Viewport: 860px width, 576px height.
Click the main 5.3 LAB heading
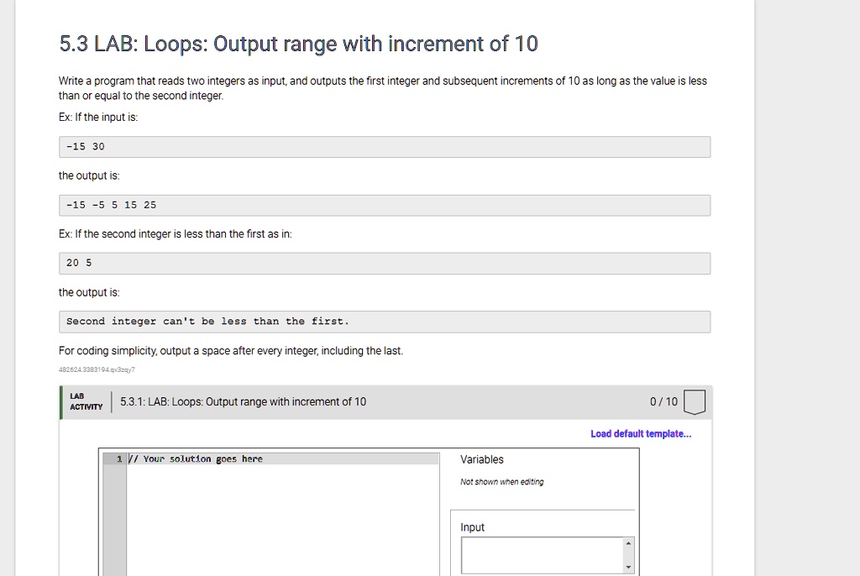pos(298,44)
